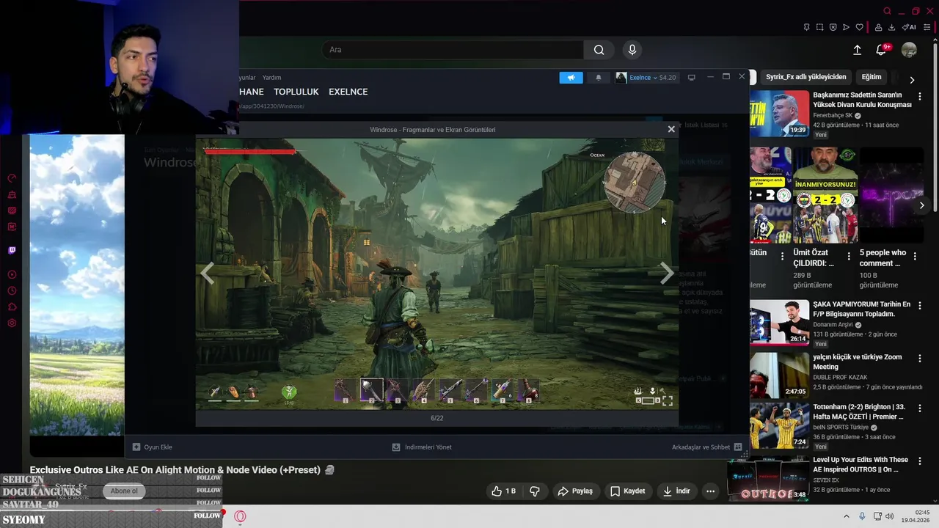Open player icon in browser sidebar
The image size is (939, 528).
coord(12,274)
